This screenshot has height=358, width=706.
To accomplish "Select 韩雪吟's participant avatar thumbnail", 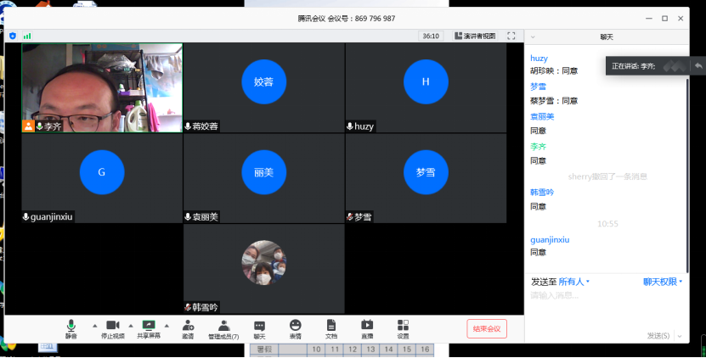I will pyautogui.click(x=263, y=263).
